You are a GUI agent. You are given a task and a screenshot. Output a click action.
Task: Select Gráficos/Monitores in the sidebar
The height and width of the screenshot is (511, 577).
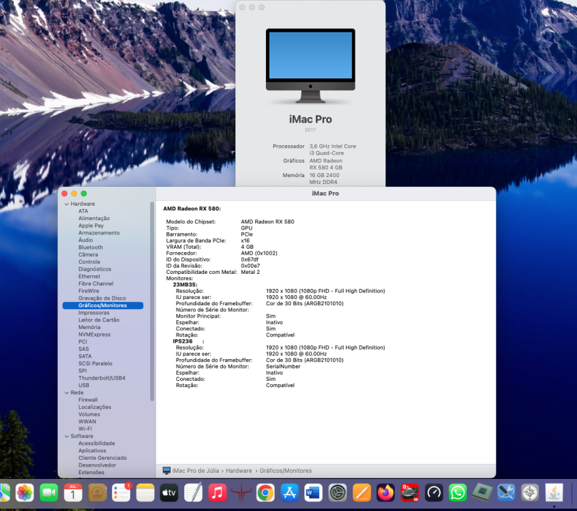[x=103, y=305]
